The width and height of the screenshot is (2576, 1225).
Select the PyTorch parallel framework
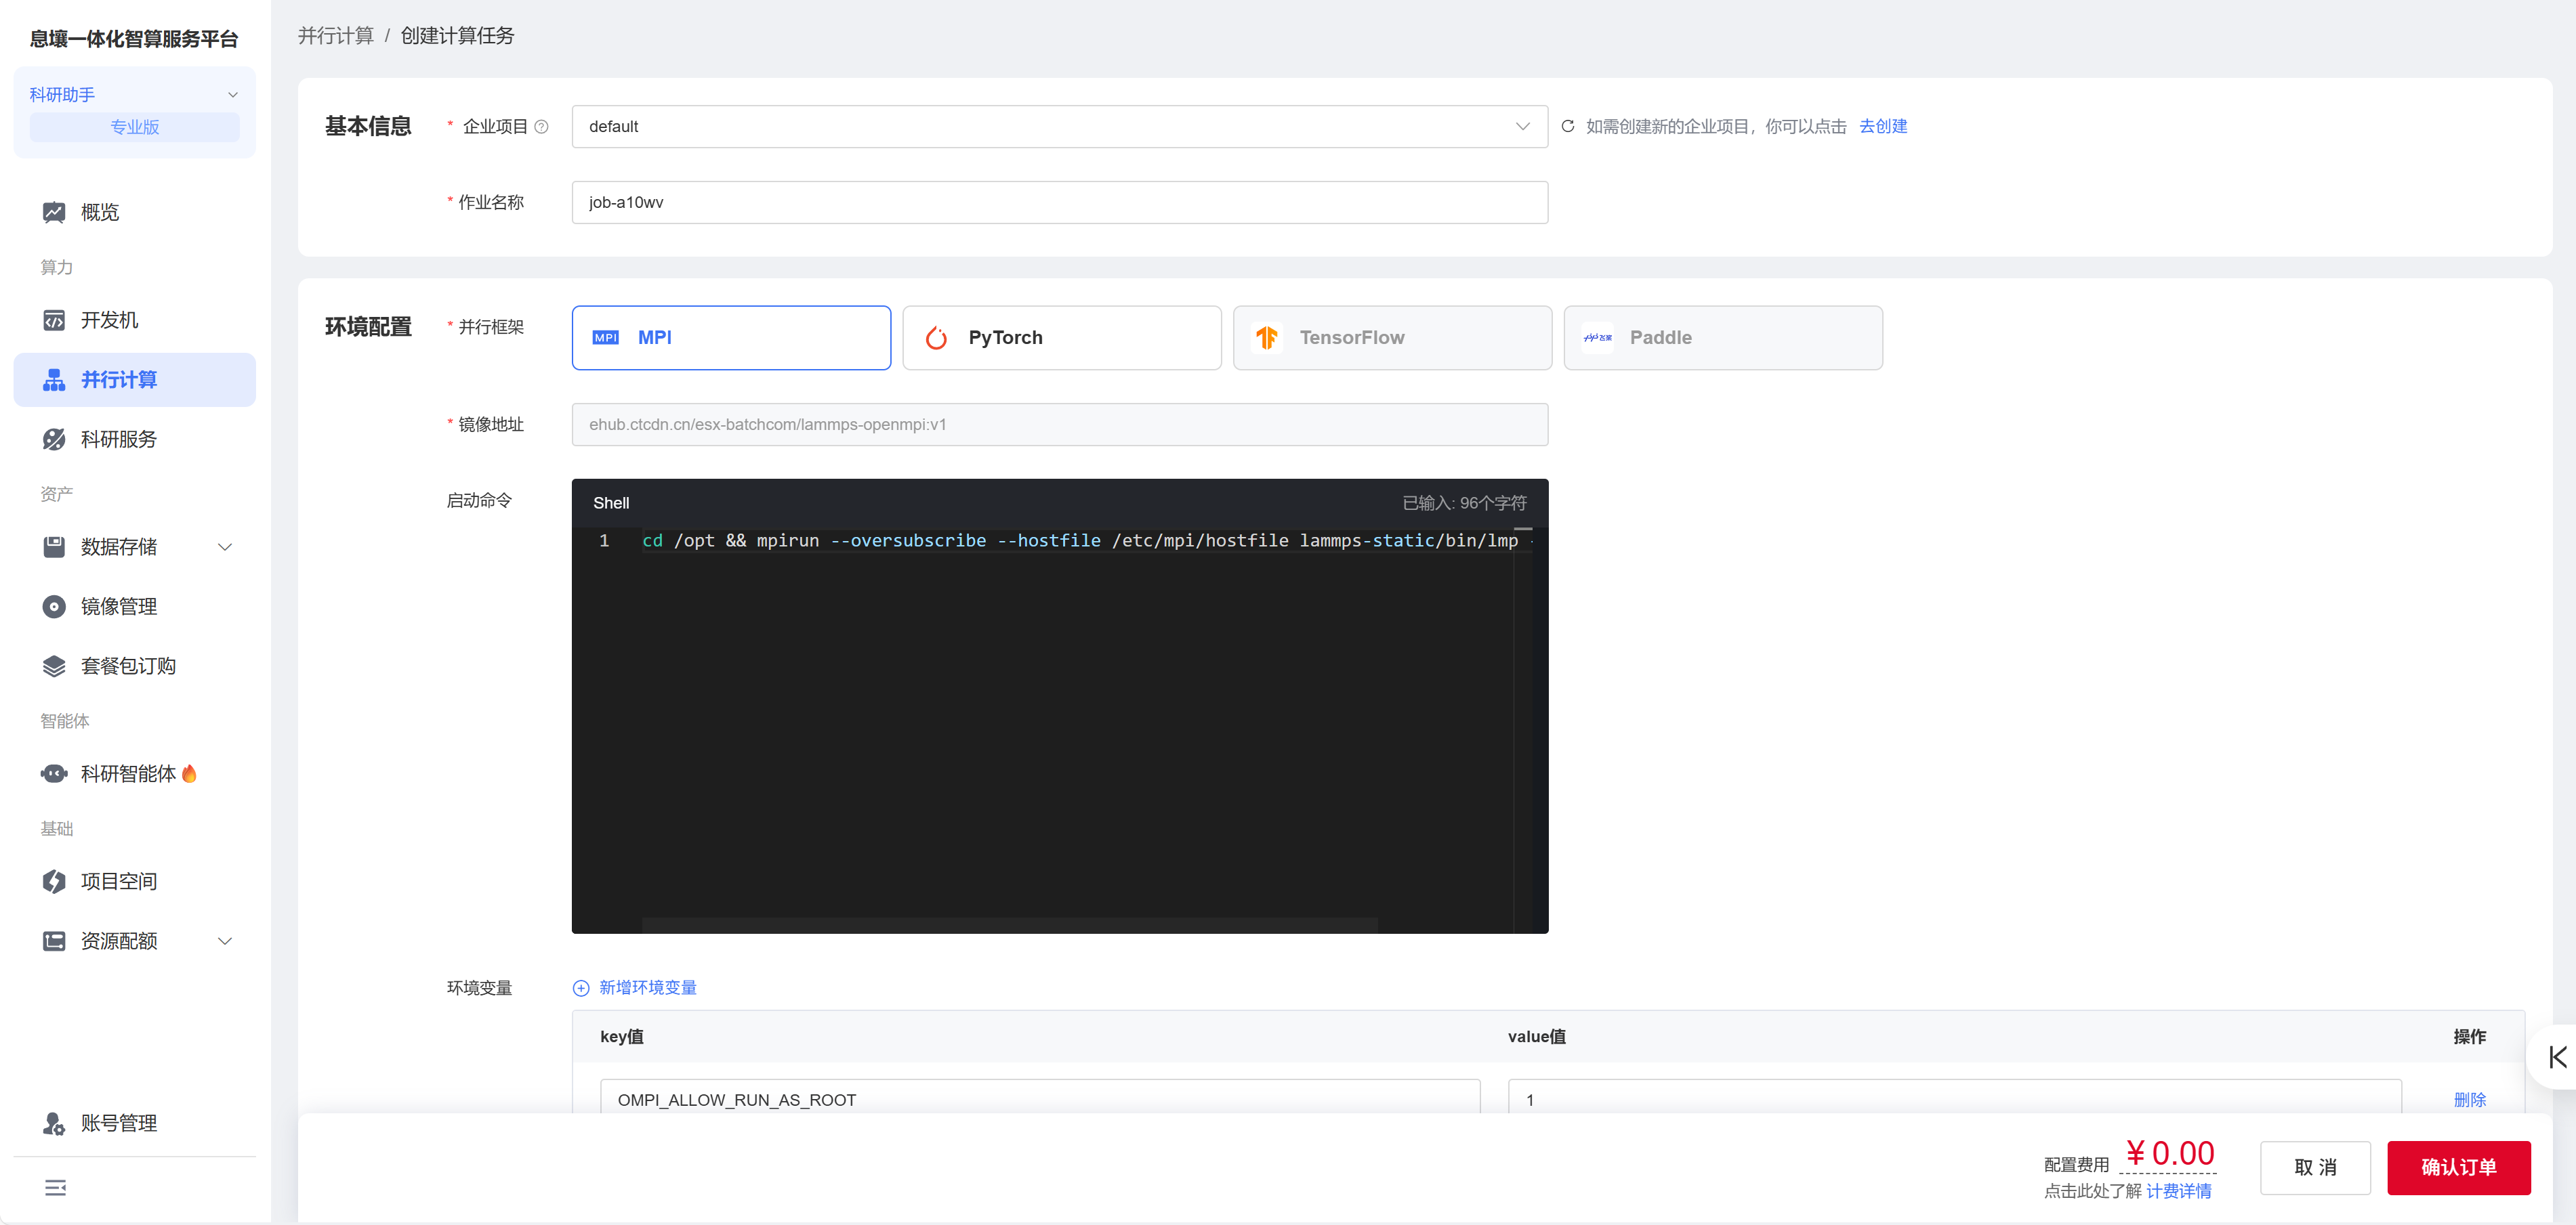[x=1061, y=338]
